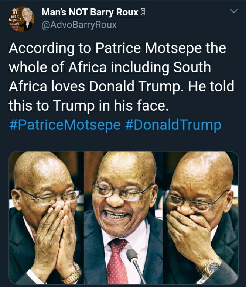Click the red tie in the middle photo
This screenshot has width=246, height=287.
click(x=117, y=261)
